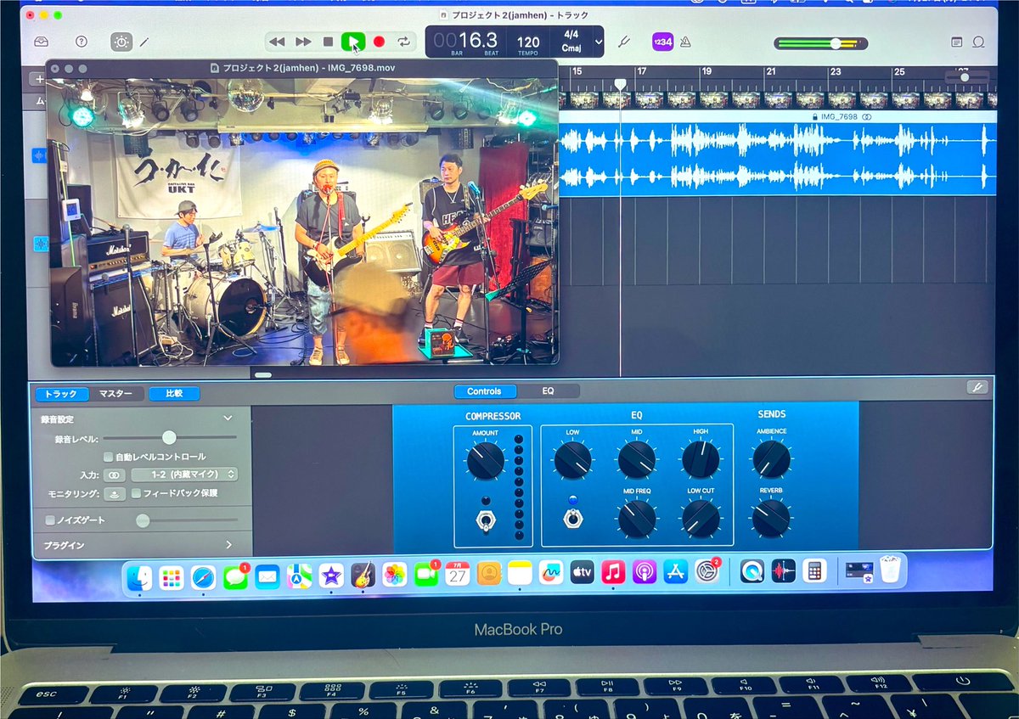Stop playback with the square button
This screenshot has width=1019, height=719.
point(329,42)
